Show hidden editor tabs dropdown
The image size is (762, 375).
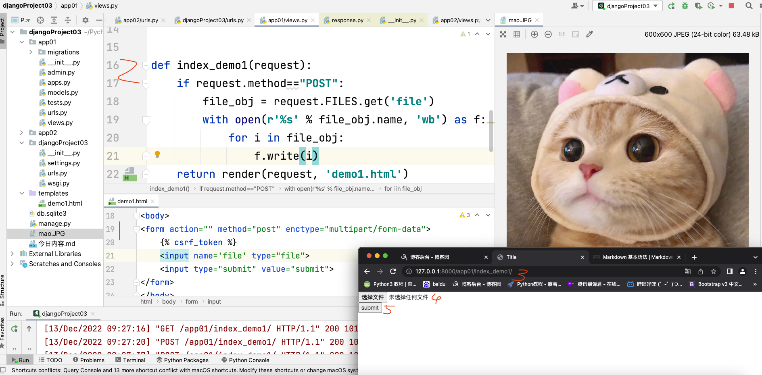(x=488, y=20)
